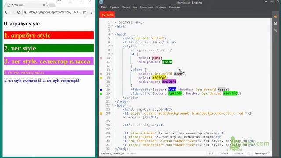Open Chrome three-dot menu

pyautogui.click(x=91, y=12)
